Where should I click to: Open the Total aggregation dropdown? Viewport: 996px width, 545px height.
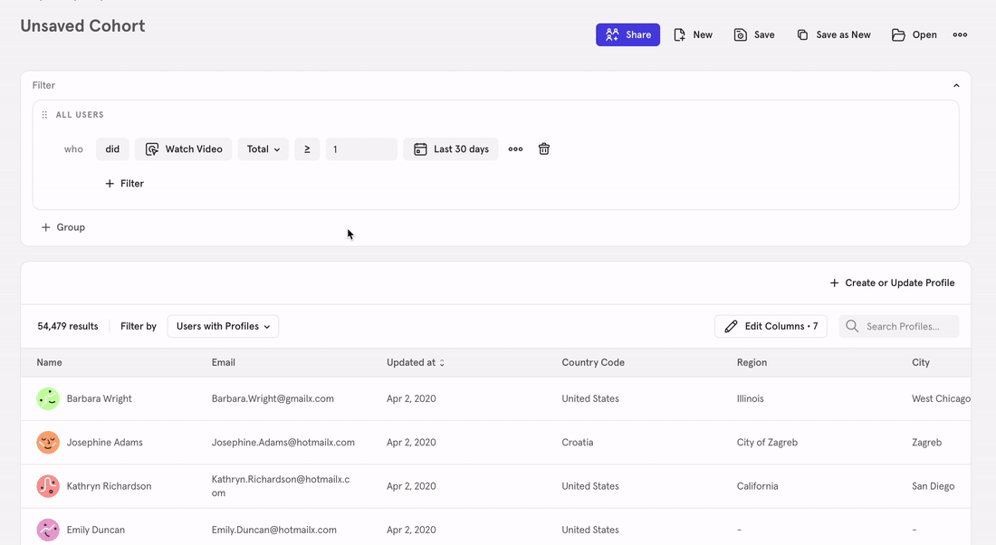point(263,148)
